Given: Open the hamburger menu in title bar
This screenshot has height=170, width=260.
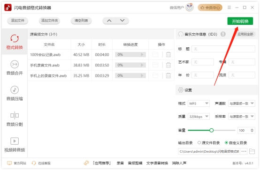Looking at the screenshot, I should [229, 7].
